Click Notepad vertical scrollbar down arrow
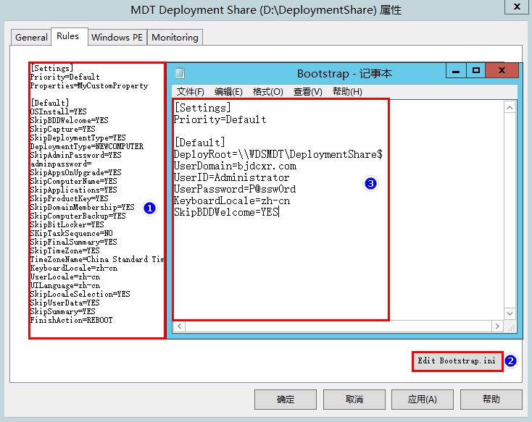532x422 pixels. point(510,313)
